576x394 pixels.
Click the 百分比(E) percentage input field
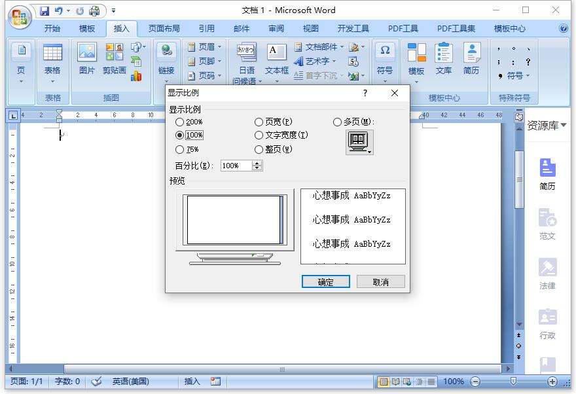click(236, 166)
